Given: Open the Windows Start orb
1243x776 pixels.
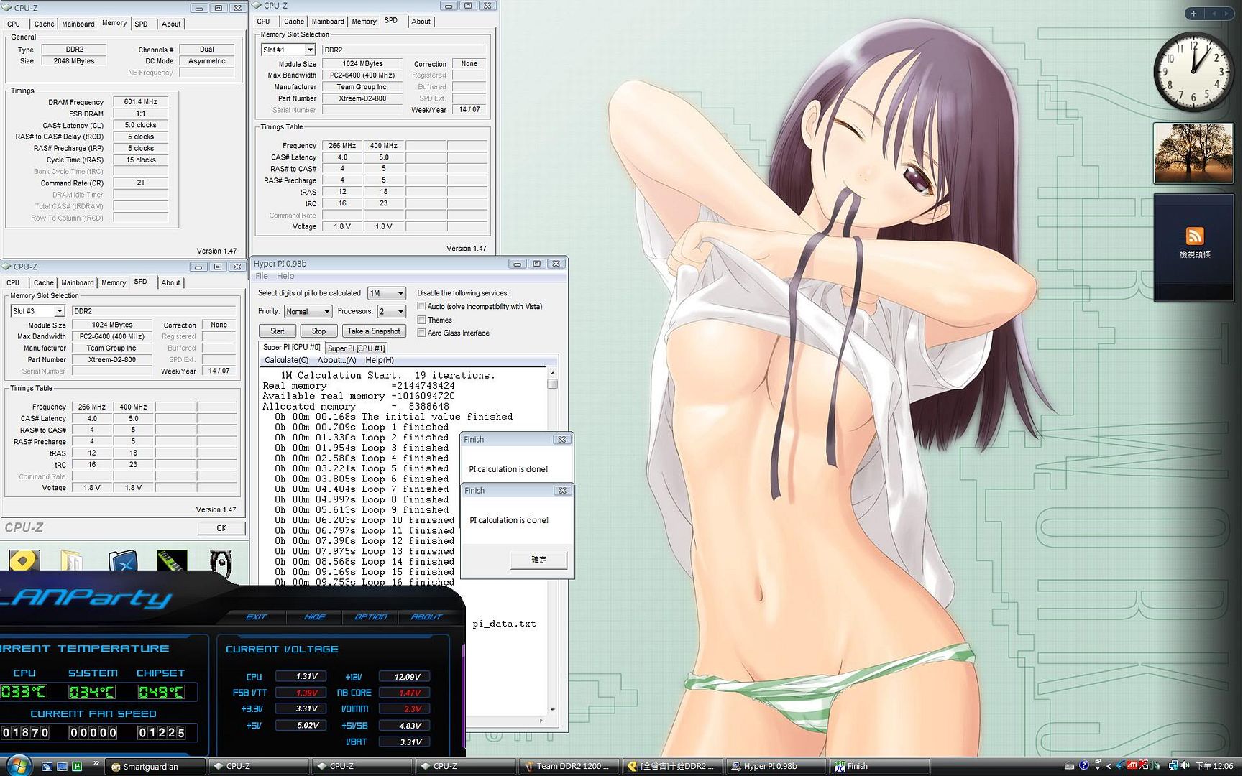Looking at the screenshot, I should pyautogui.click(x=17, y=765).
